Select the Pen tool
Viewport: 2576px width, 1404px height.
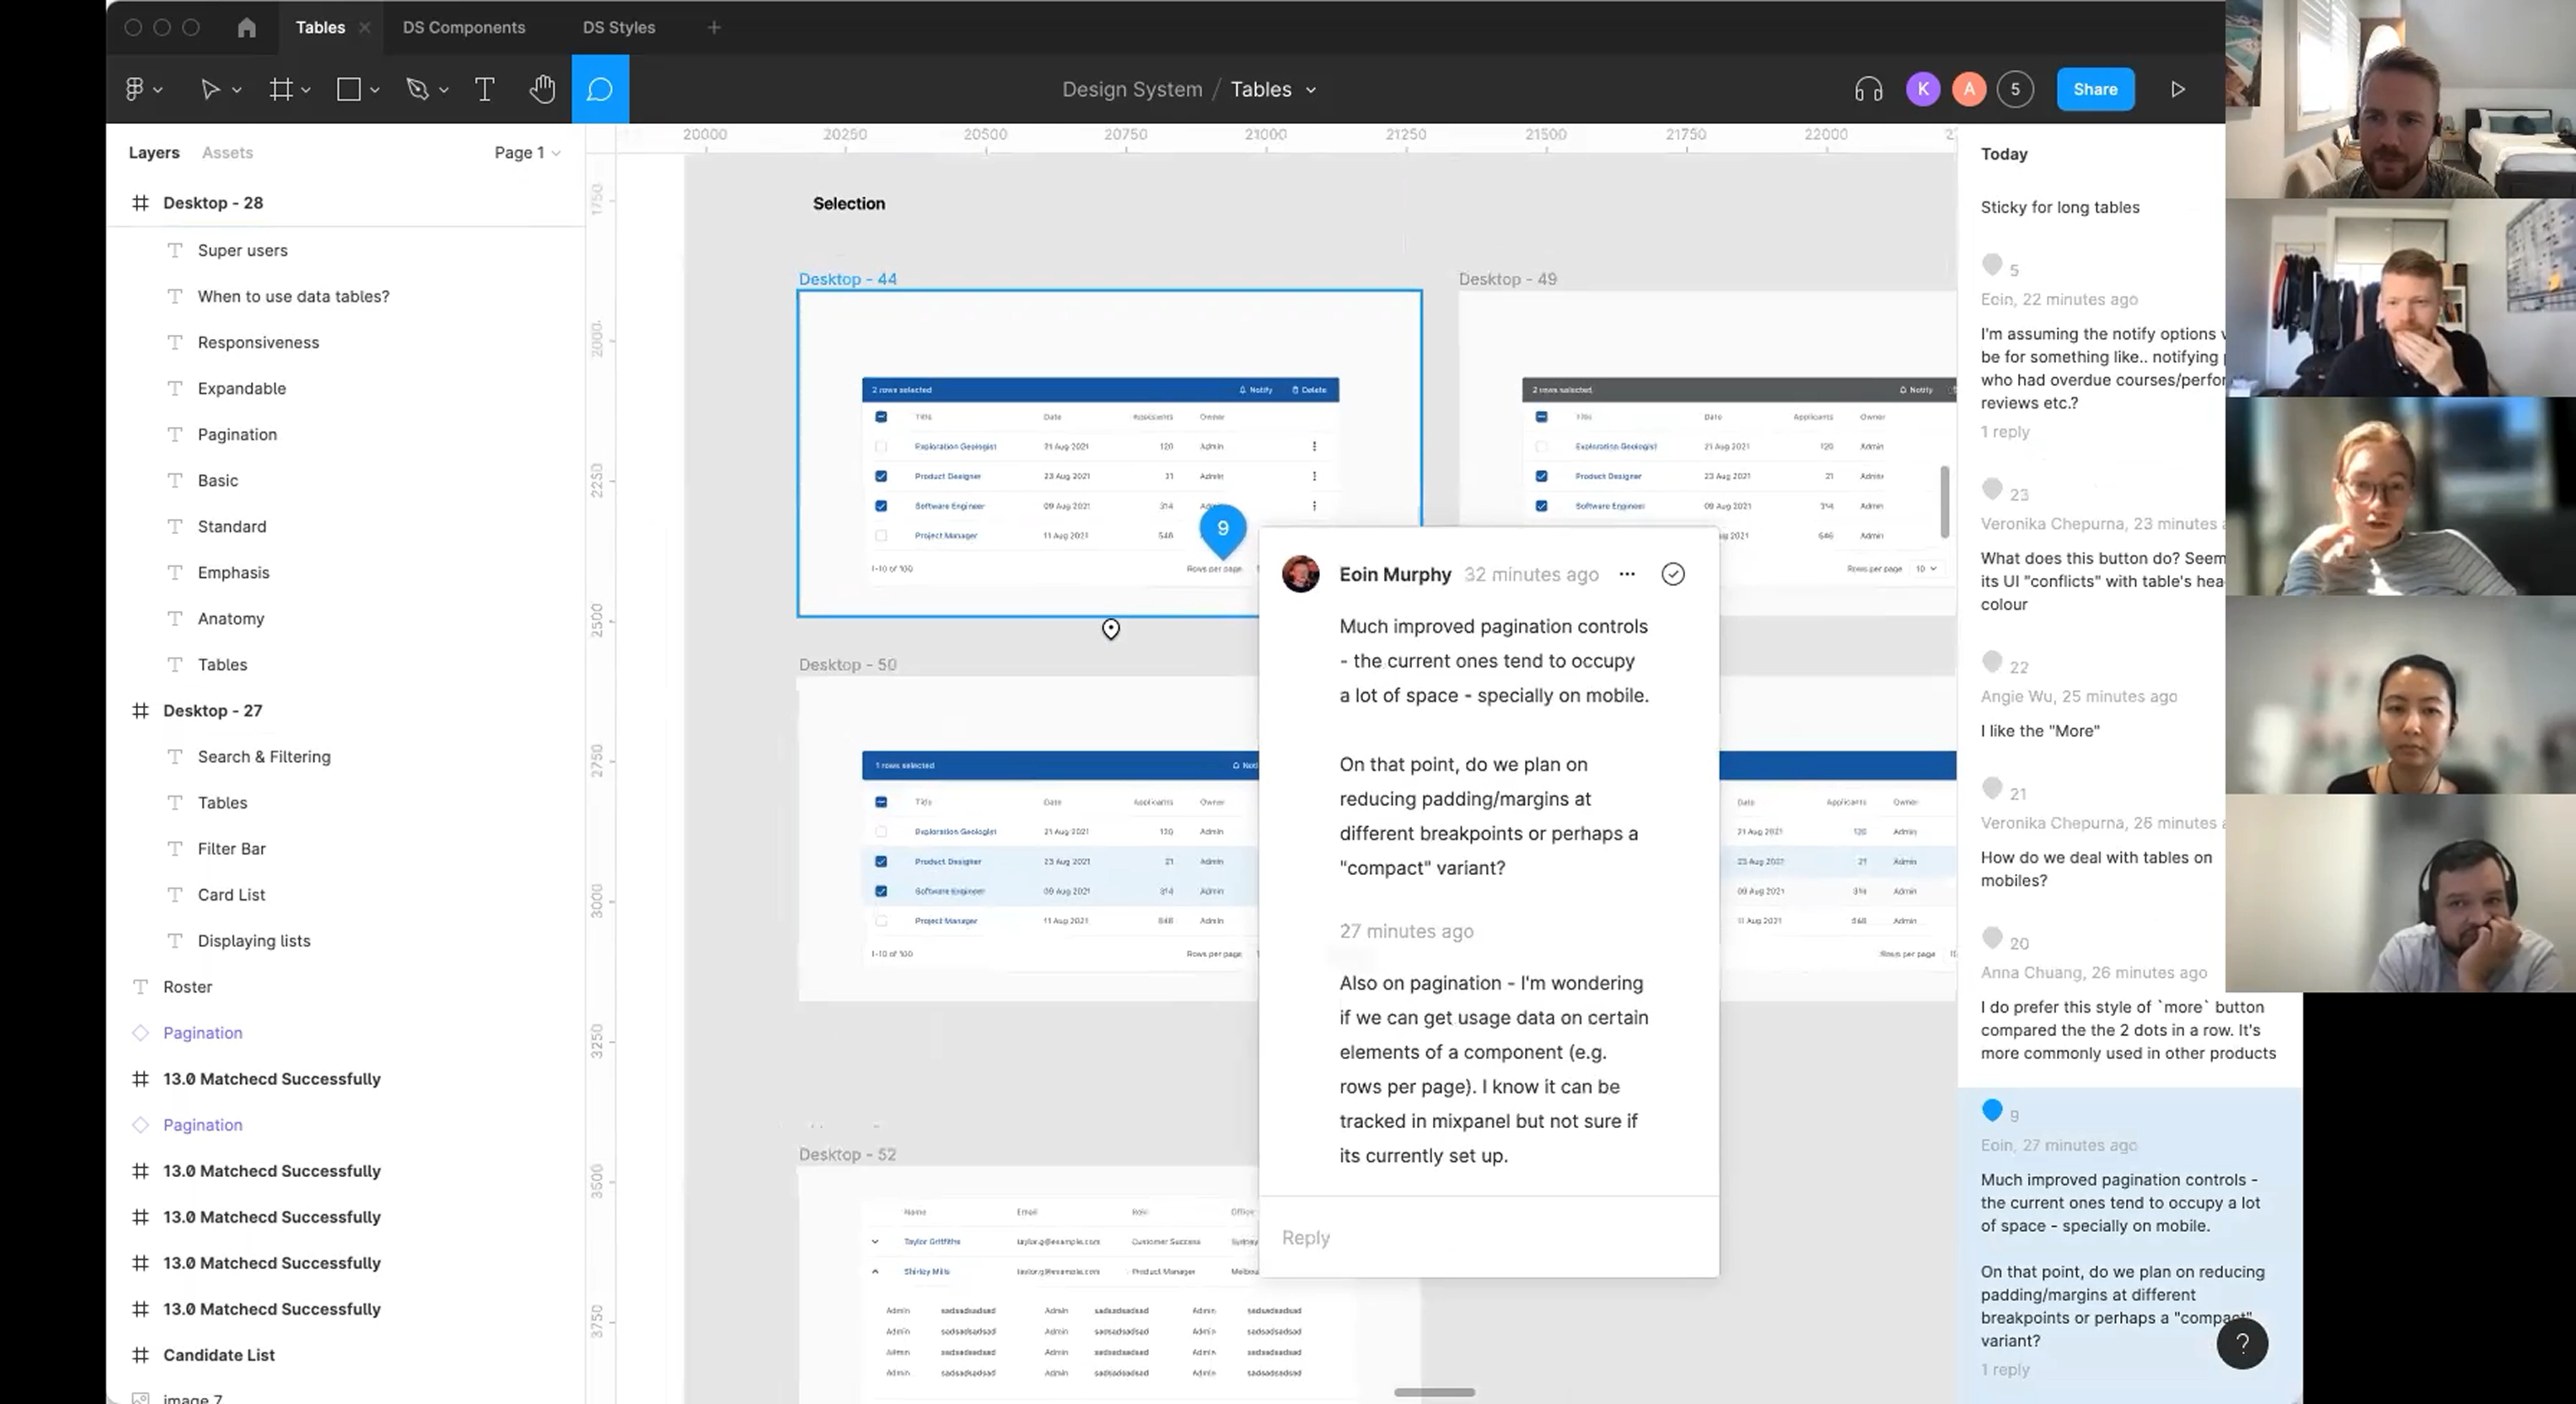417,89
